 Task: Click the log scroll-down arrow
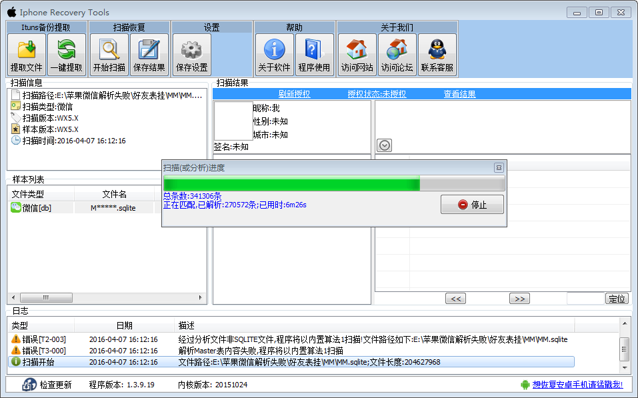(625, 368)
